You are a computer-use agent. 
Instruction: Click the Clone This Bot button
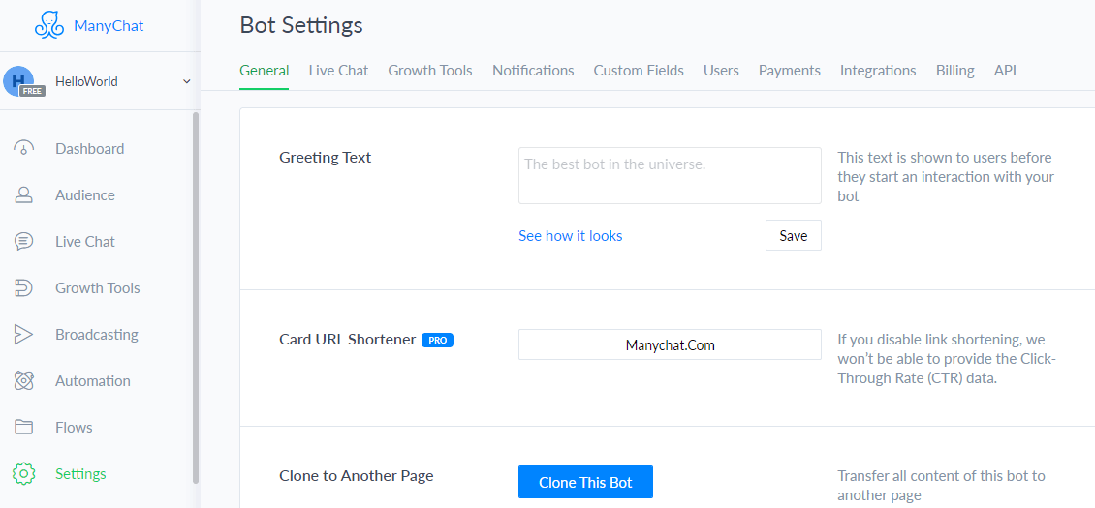tap(585, 482)
